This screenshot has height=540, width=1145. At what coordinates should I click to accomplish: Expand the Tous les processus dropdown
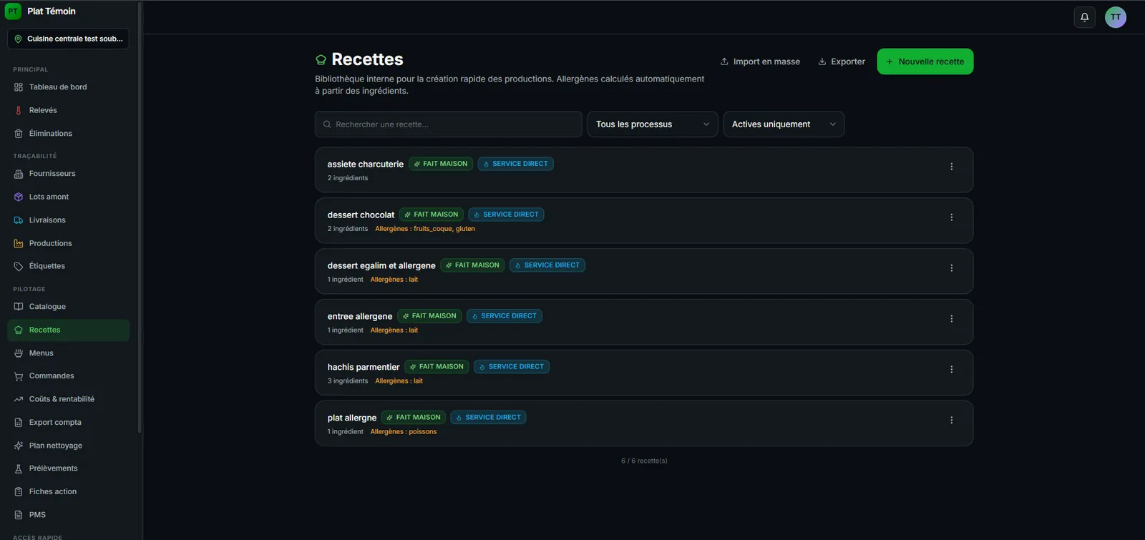[x=652, y=124]
